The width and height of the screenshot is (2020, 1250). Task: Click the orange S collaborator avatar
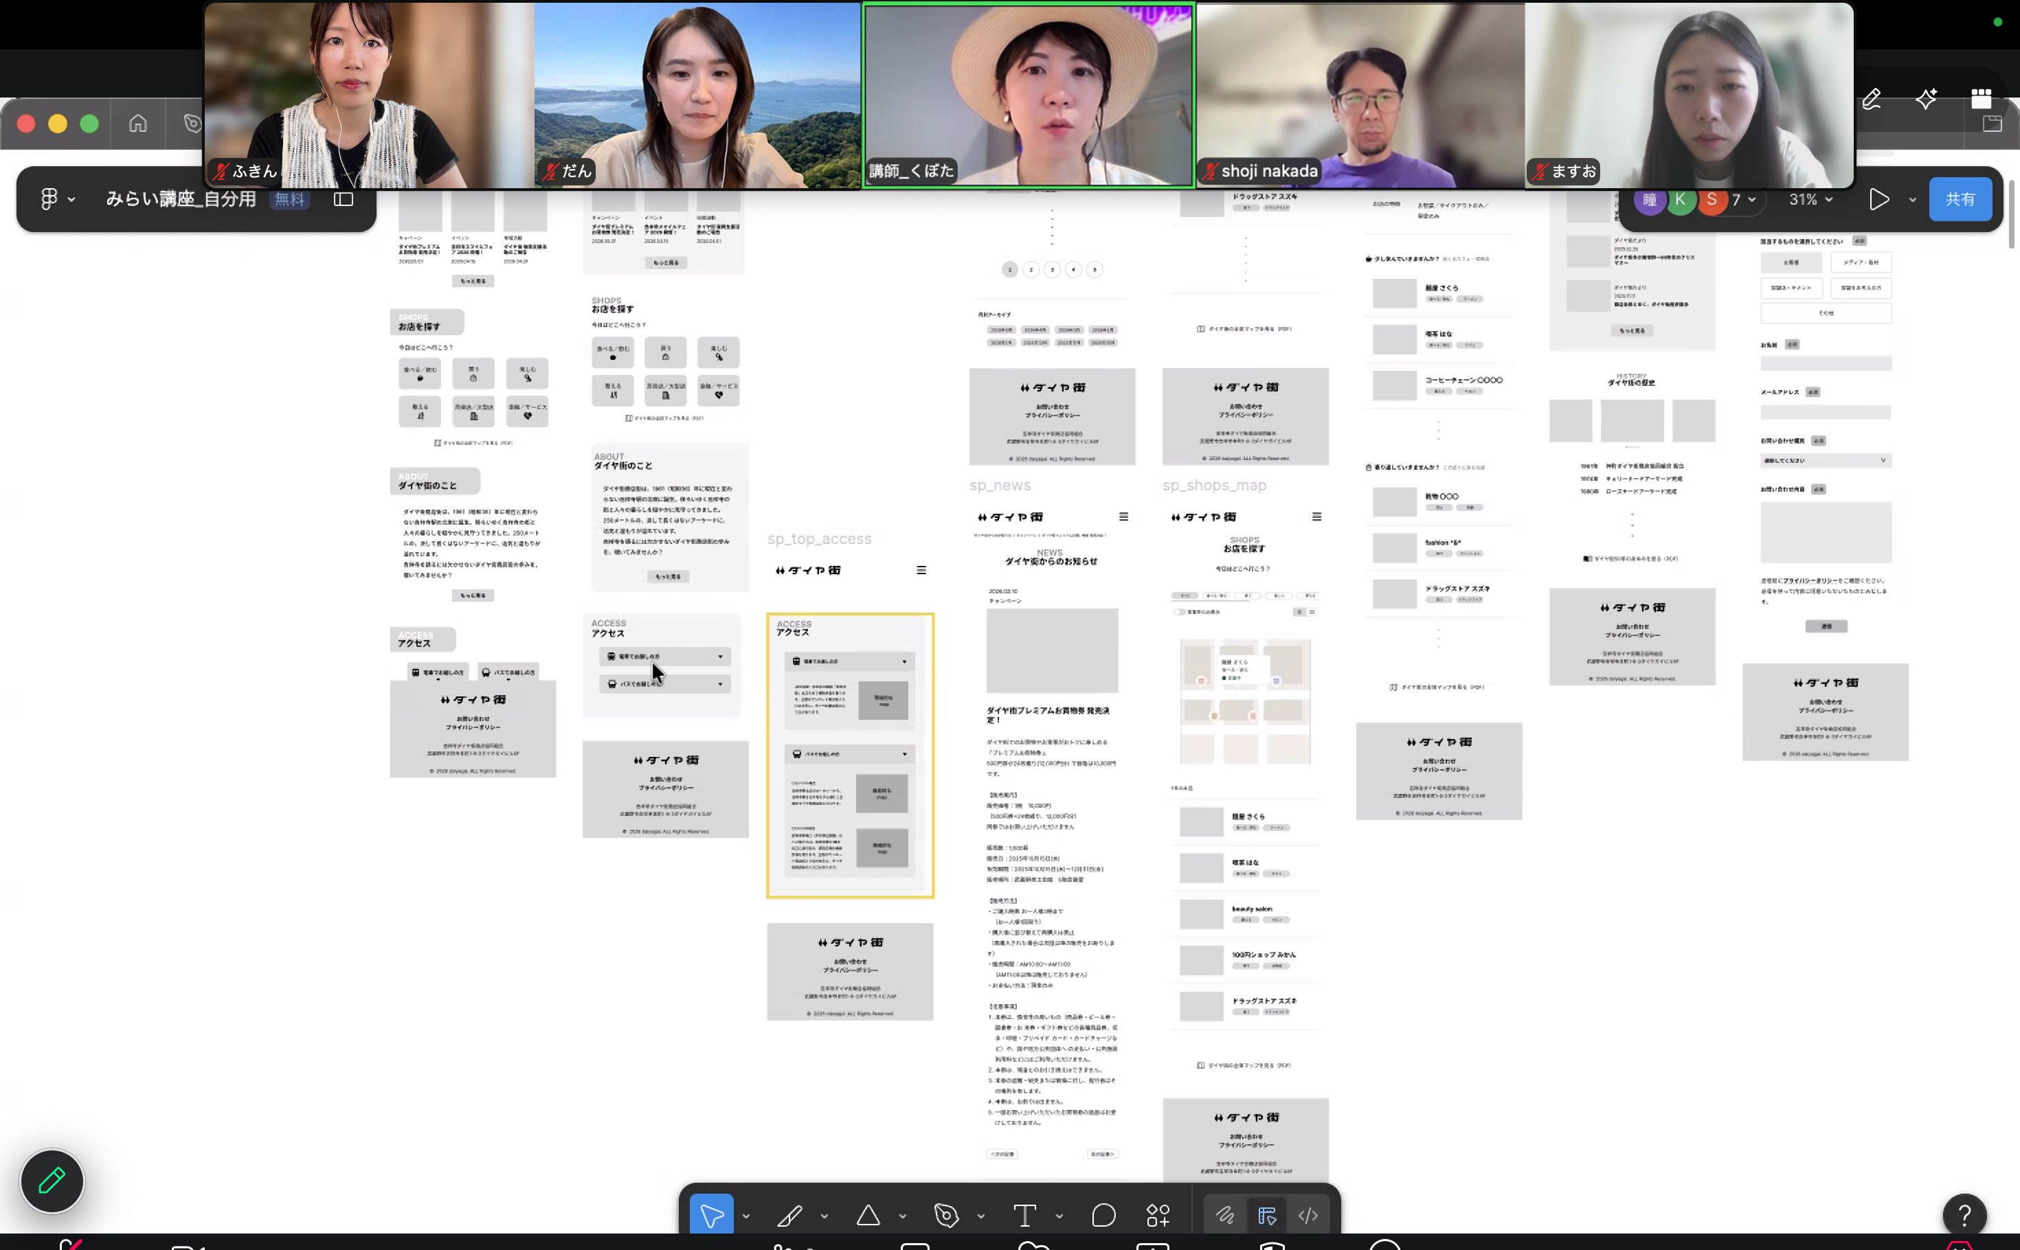[x=1712, y=199]
